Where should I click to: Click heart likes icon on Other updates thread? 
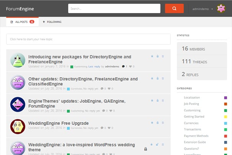click(x=109, y=89)
